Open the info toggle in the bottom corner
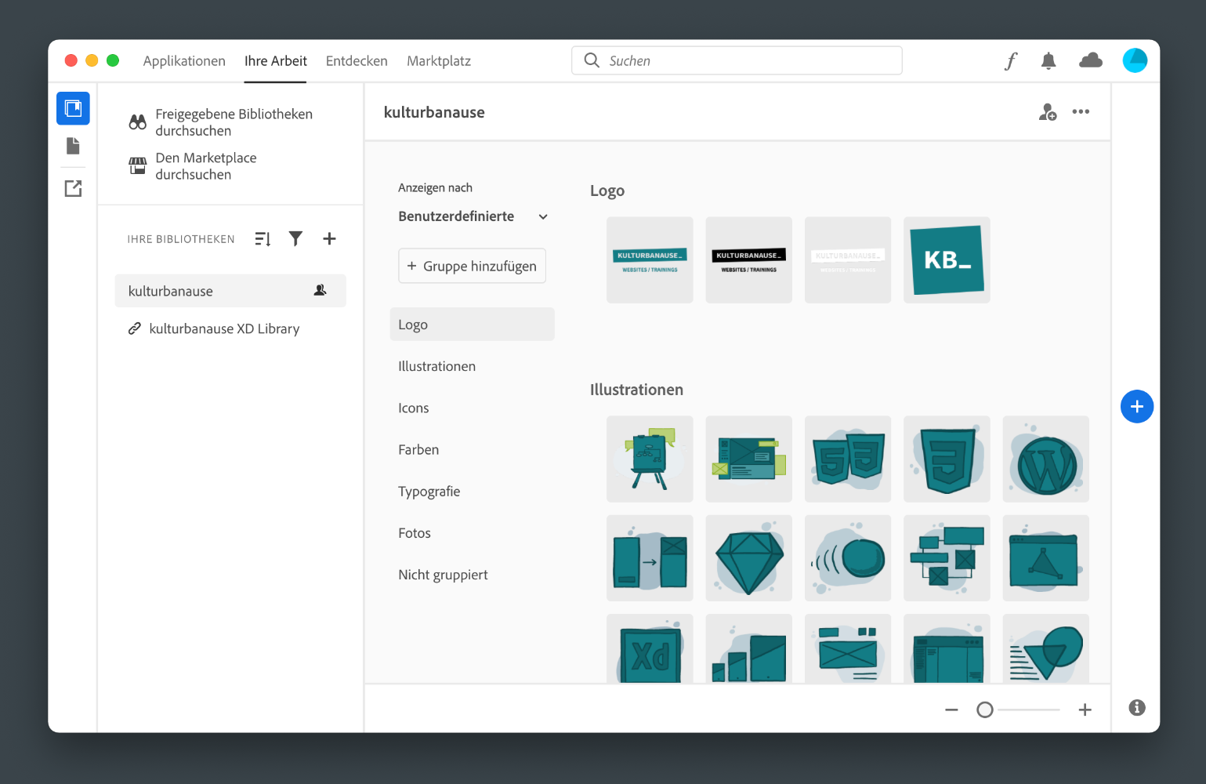 (1136, 707)
